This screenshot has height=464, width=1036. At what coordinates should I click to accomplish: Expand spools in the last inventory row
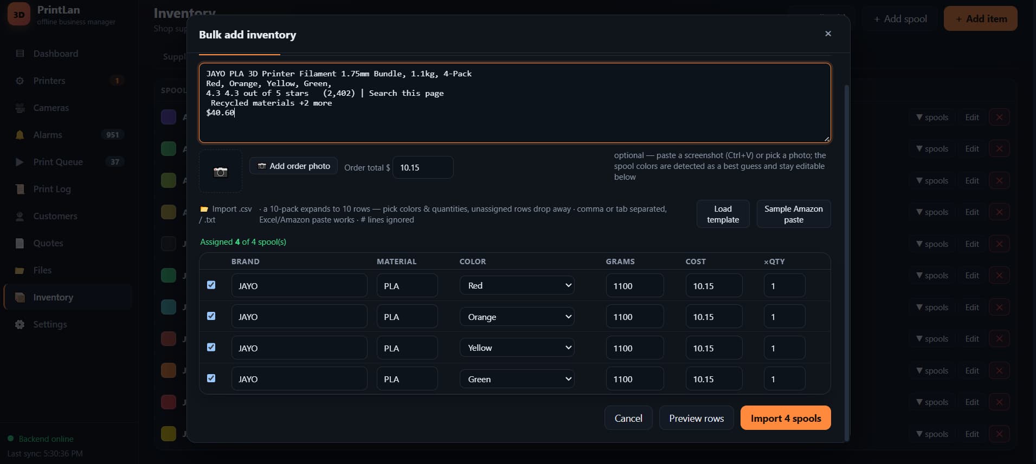coord(932,434)
